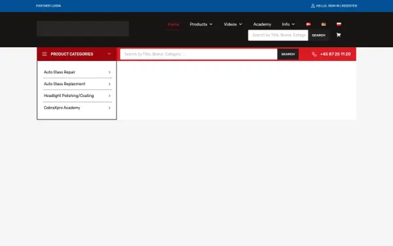Open the Auto Glass Repair category
Viewport: 393px width, 246px height.
click(60, 72)
